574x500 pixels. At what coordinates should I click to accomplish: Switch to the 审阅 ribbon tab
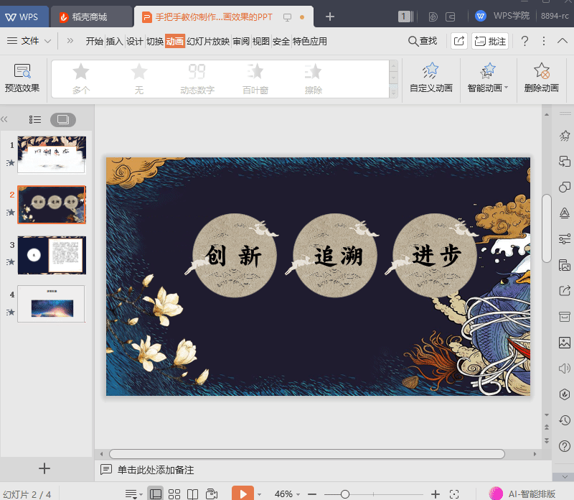click(241, 41)
